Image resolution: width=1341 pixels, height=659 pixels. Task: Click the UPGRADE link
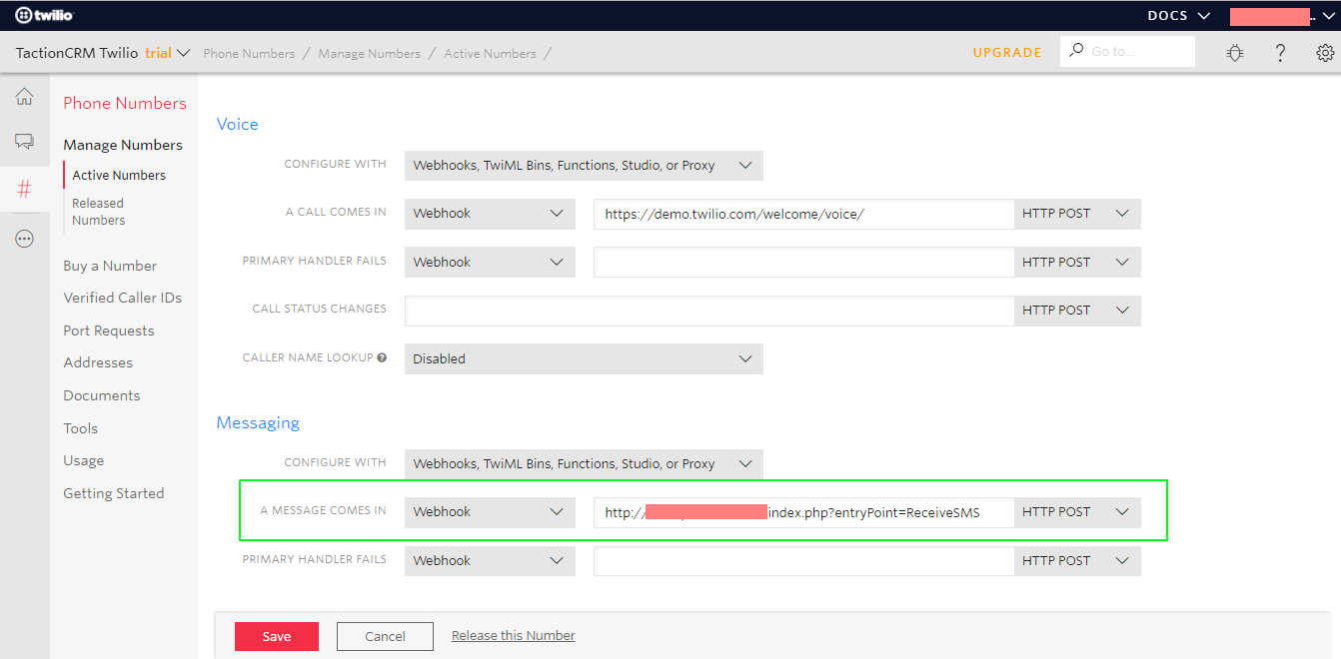tap(1007, 53)
